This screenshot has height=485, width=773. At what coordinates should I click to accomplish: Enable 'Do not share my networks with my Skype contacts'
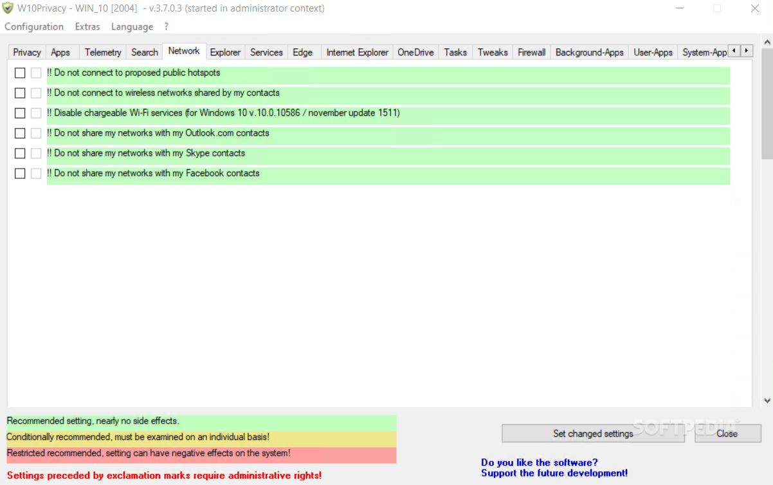pos(19,153)
